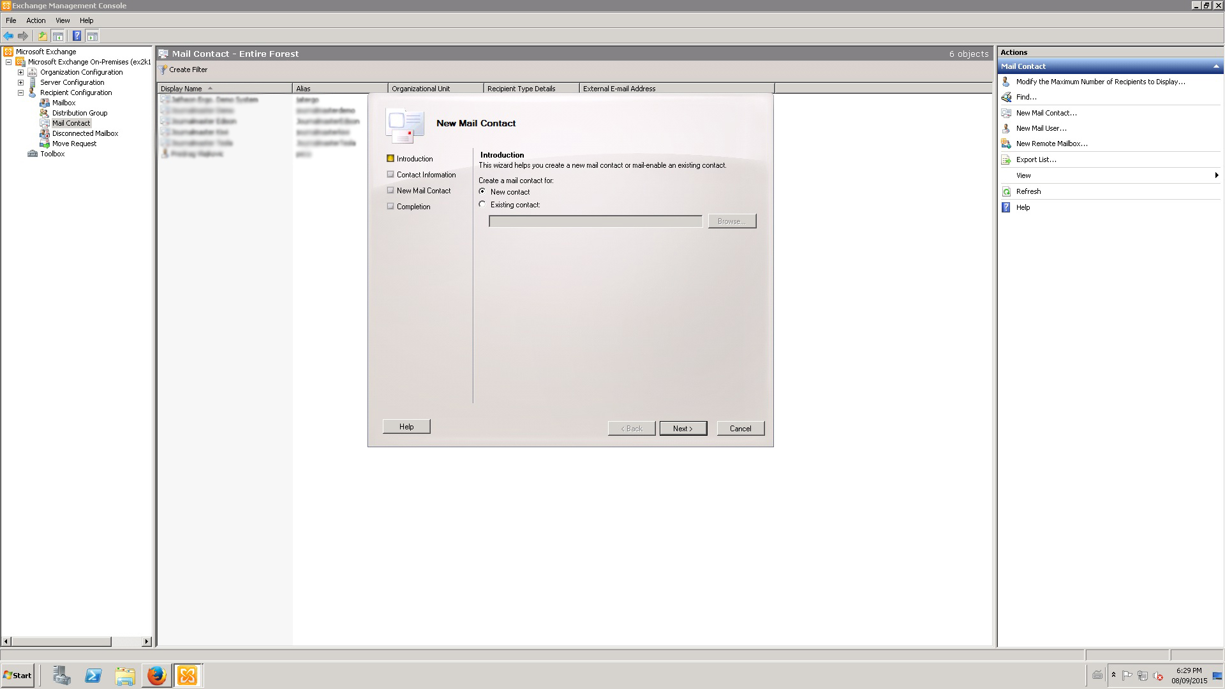This screenshot has width=1225, height=689.
Task: Click New Mail User action
Action: 1041,128
